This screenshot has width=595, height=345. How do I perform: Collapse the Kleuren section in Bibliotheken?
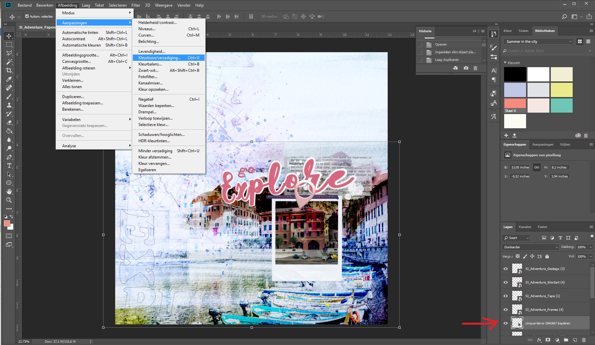tap(505, 63)
